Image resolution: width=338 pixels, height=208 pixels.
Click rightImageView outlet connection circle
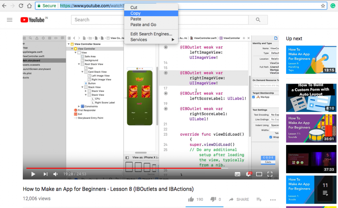tap(166, 73)
